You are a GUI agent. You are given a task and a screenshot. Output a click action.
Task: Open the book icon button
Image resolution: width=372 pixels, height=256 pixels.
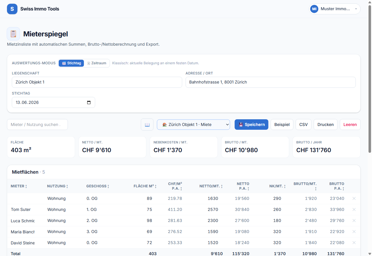pyautogui.click(x=147, y=125)
